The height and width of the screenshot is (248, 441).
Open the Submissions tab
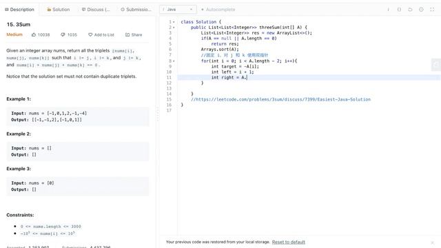pos(136,9)
